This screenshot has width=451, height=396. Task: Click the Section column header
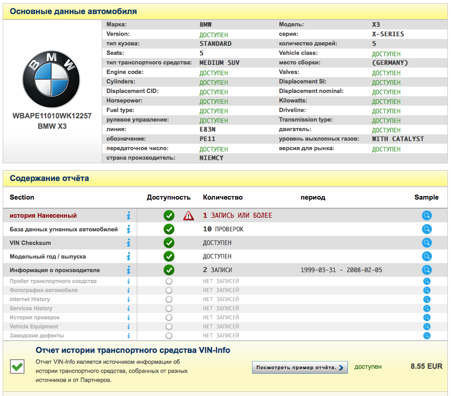(x=22, y=197)
